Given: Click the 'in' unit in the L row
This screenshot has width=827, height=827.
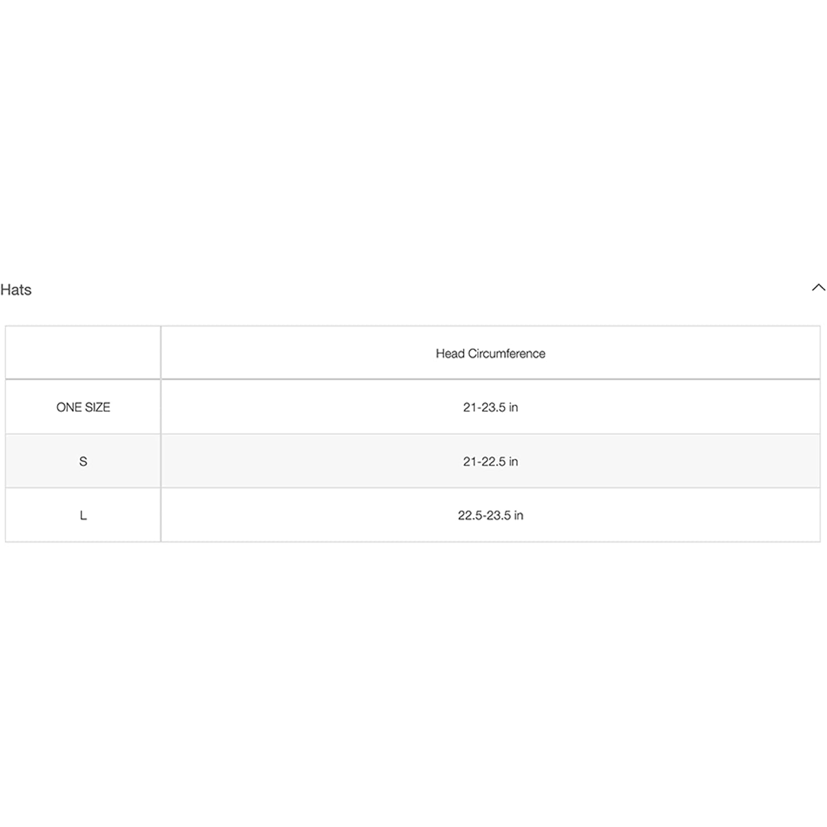Looking at the screenshot, I should click(x=518, y=515).
